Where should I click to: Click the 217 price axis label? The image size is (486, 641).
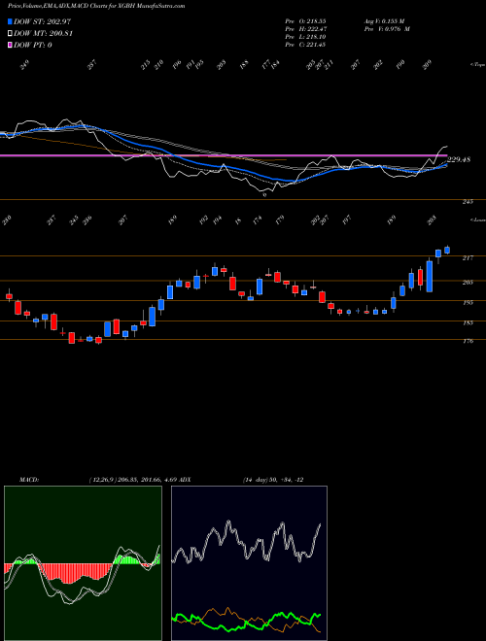coord(468,258)
